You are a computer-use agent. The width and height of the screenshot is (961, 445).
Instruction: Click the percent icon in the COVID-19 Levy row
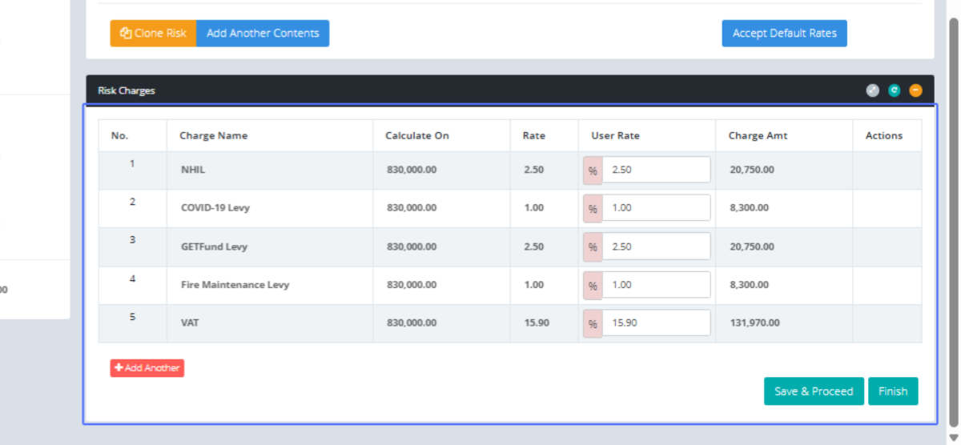point(593,208)
